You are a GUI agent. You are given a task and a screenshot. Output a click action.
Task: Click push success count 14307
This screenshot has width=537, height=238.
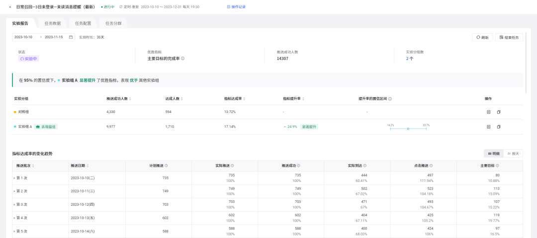click(282, 59)
